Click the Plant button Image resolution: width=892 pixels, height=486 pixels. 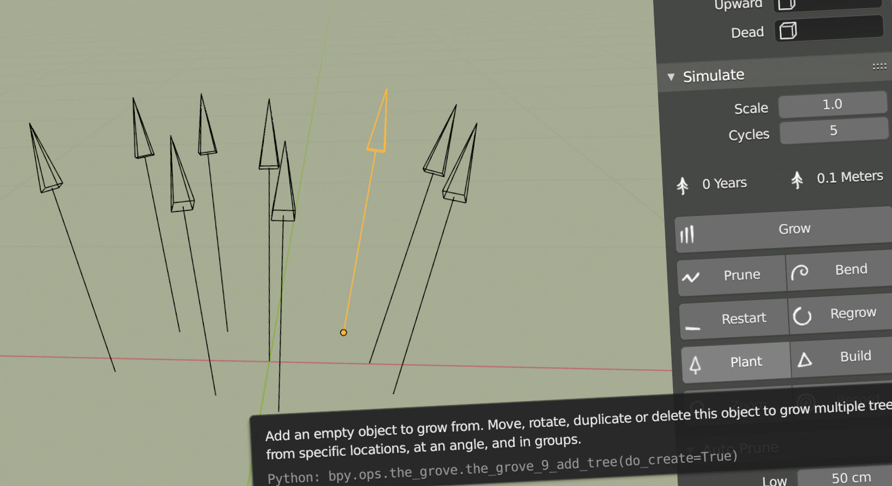(736, 363)
